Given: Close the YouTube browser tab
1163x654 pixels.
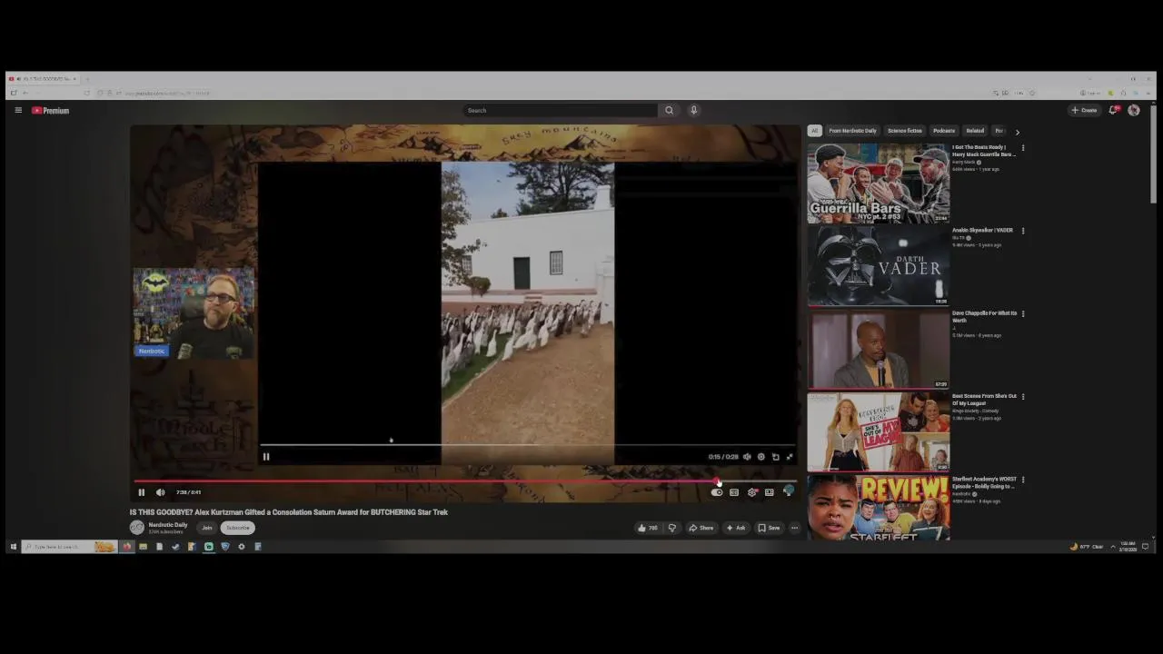Looking at the screenshot, I should pos(75,79).
